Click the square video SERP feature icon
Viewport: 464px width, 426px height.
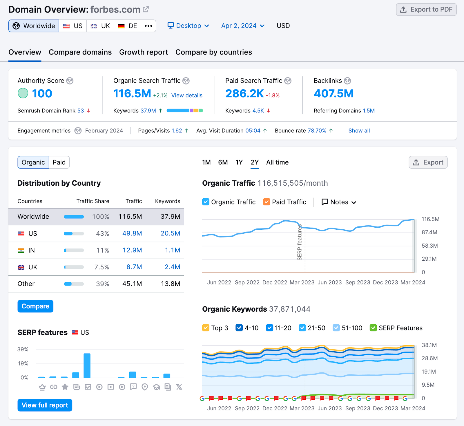(x=111, y=387)
